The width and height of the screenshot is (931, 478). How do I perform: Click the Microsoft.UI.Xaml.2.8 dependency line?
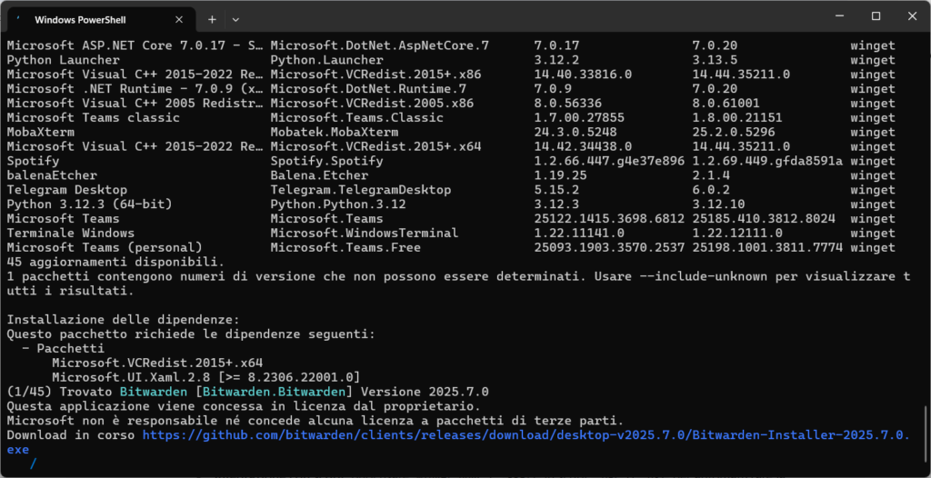[205, 377]
